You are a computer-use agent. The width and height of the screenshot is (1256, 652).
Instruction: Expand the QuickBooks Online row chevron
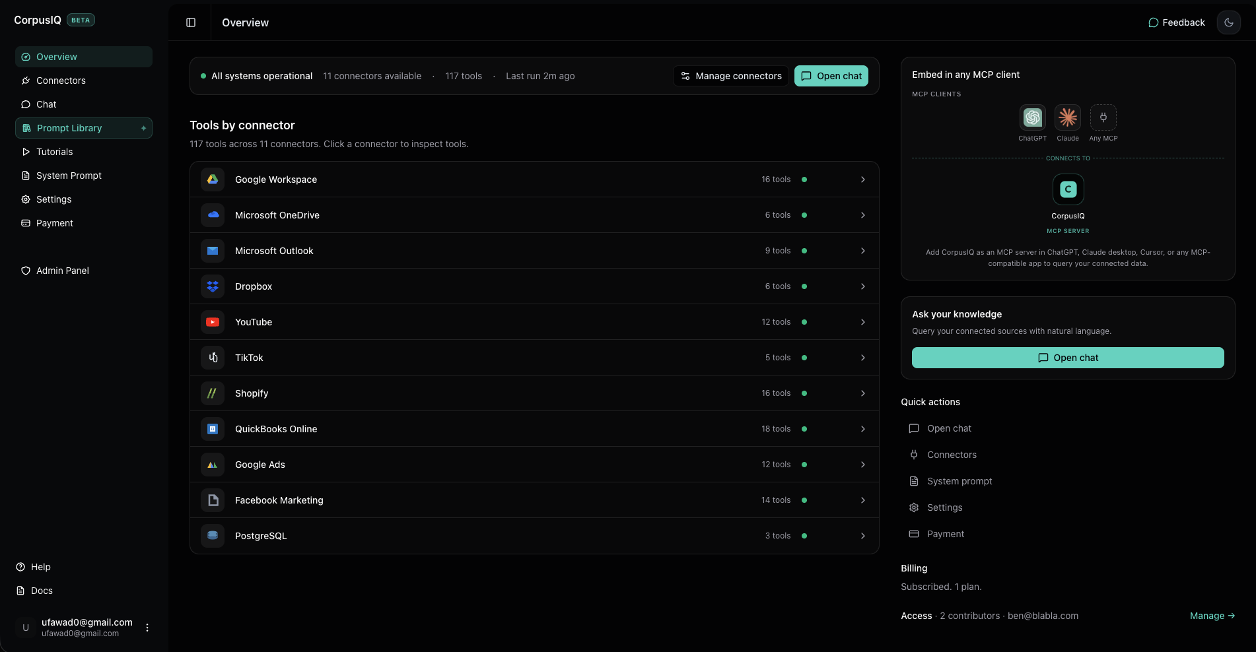pyautogui.click(x=862, y=429)
